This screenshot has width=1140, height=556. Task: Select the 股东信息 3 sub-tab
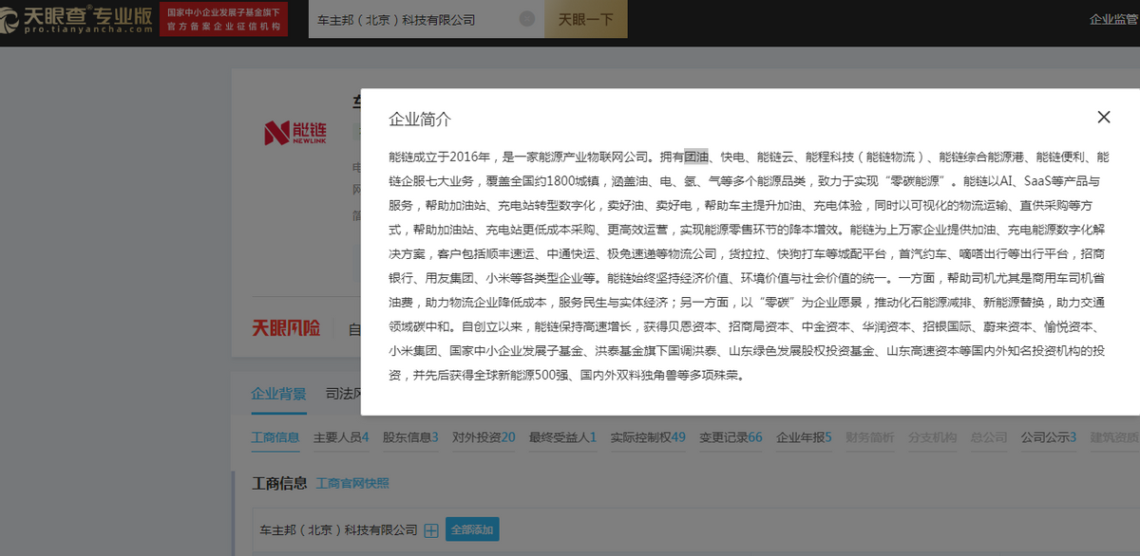410,437
